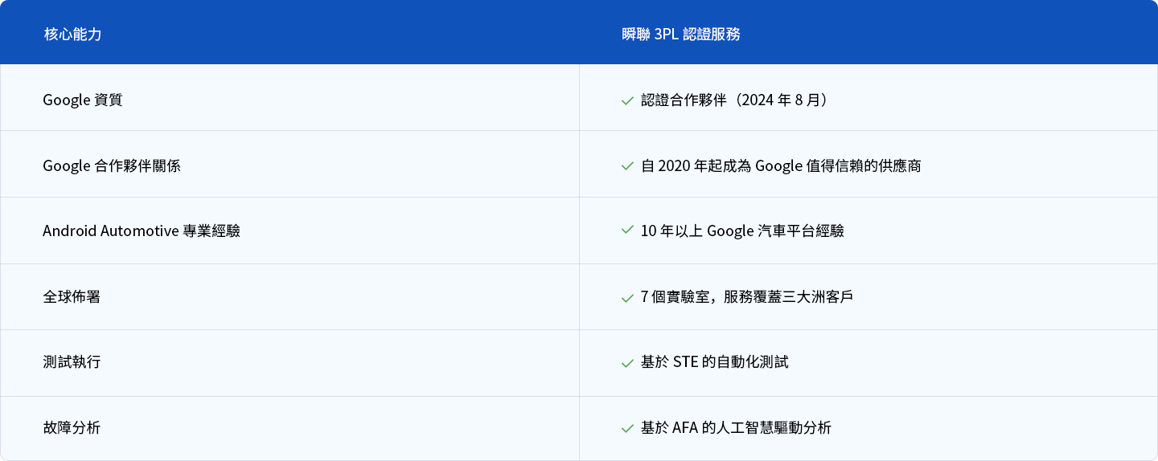Screen dimensions: 1158x461
Task: Click the checkmark beside 基於 STE 的自動化測試
Action: (x=627, y=363)
